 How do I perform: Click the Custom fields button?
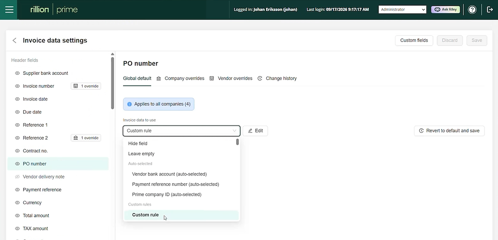click(x=414, y=41)
